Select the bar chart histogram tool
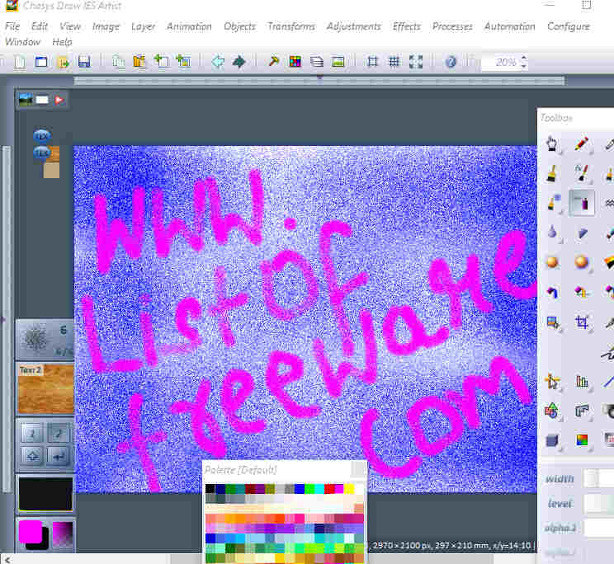The image size is (614, 564). (x=582, y=381)
